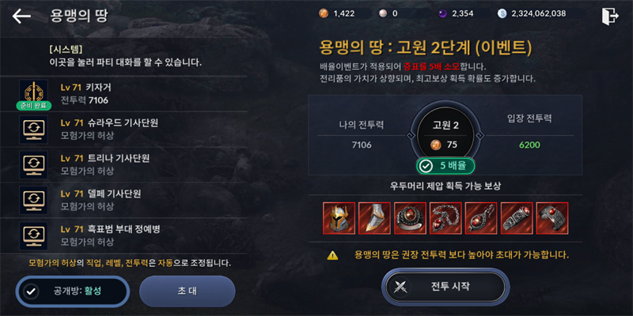Switch to next stage with right diamond arrow

[480, 135]
